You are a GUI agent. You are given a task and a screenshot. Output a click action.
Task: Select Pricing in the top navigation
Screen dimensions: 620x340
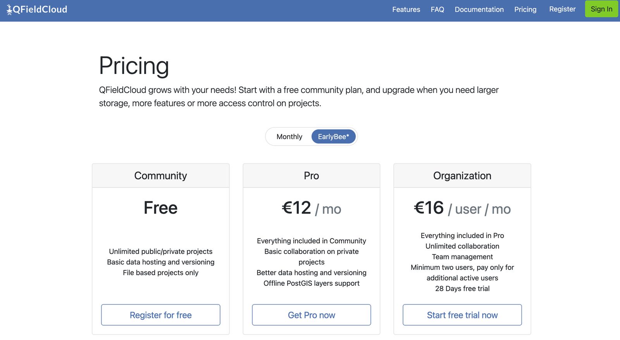525,9
